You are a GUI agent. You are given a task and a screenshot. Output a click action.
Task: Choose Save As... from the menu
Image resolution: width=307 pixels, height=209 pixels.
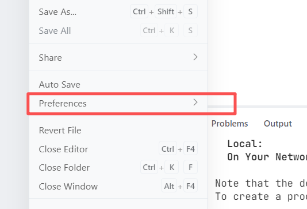[x=118, y=11]
